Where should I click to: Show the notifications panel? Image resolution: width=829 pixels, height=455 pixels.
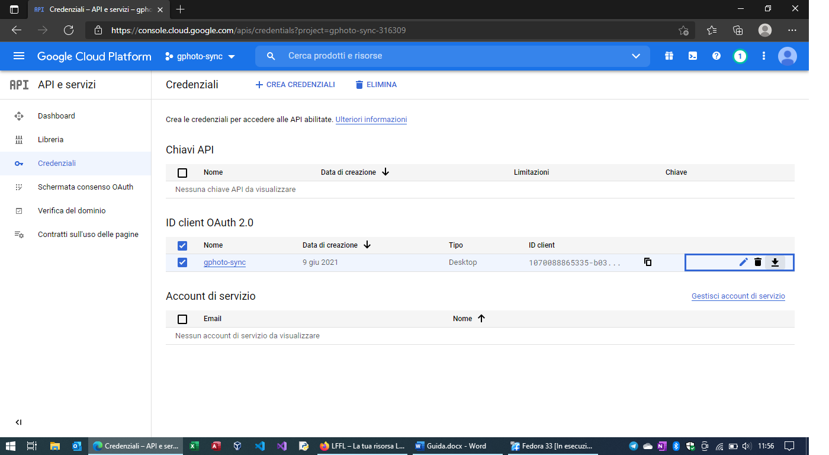point(740,56)
